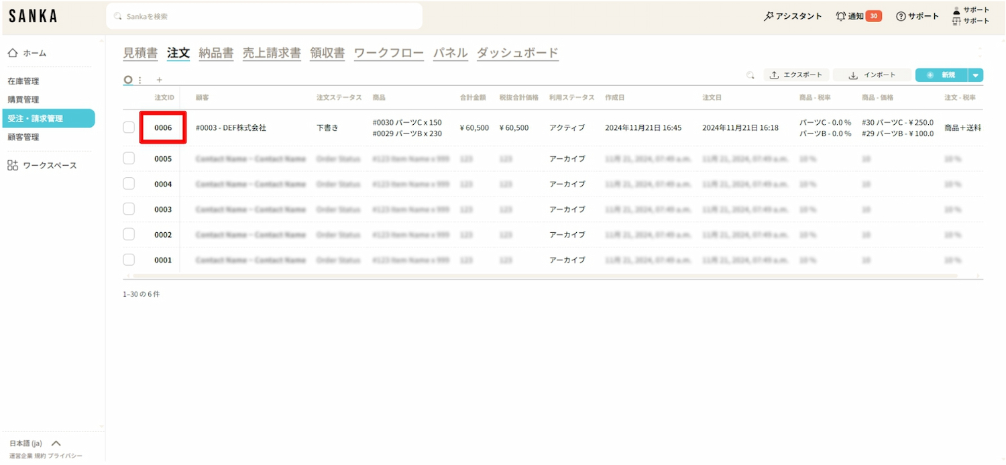Open 購買管理 in the sidebar
The image size is (1006, 465).
point(23,99)
